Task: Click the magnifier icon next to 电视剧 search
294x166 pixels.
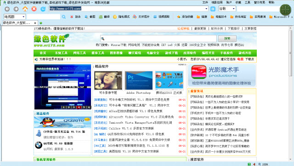Action: 64,17
